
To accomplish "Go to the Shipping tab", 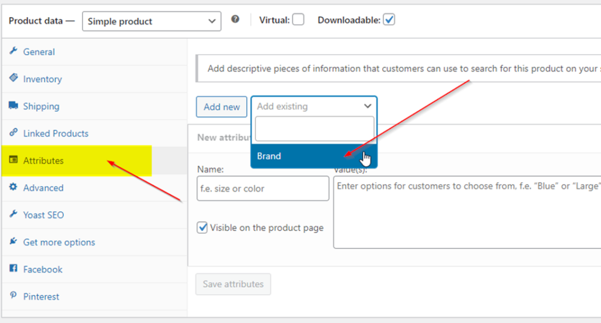I will (94, 106).
